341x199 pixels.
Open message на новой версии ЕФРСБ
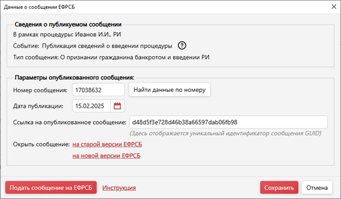[x=107, y=156]
